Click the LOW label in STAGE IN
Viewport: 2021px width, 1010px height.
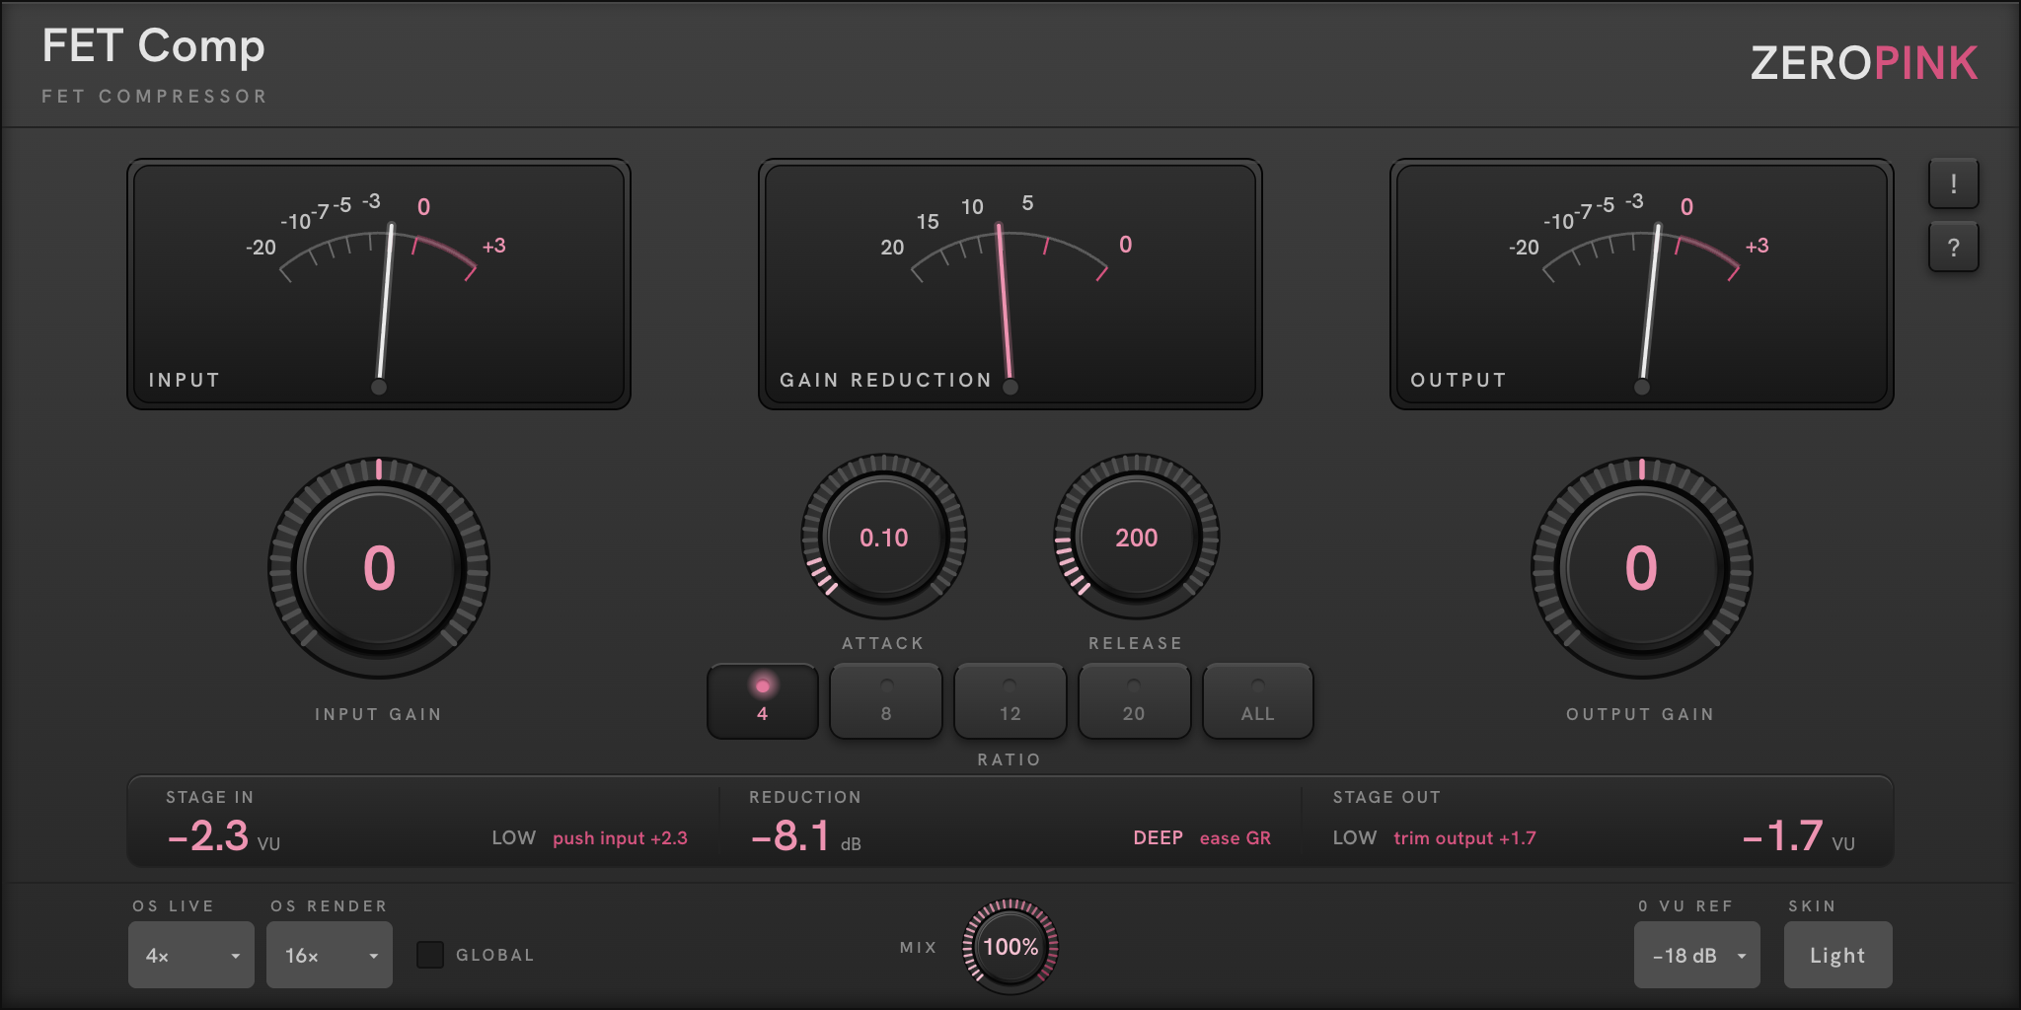(x=514, y=838)
